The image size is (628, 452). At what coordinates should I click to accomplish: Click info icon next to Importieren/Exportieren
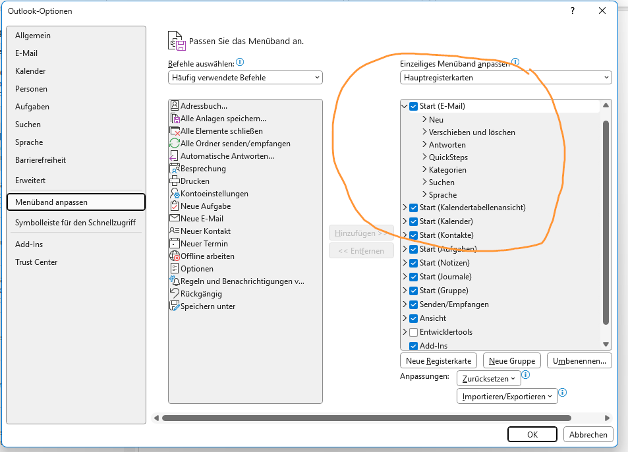562,392
